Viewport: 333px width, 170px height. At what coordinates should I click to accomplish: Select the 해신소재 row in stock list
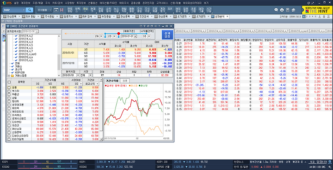point(53,129)
